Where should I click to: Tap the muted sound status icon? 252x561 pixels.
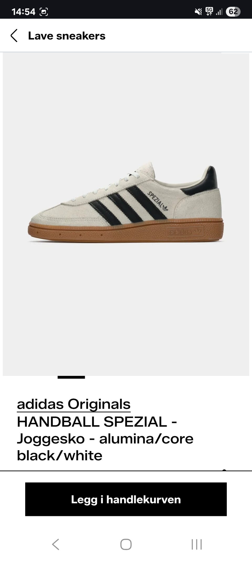[198, 12]
